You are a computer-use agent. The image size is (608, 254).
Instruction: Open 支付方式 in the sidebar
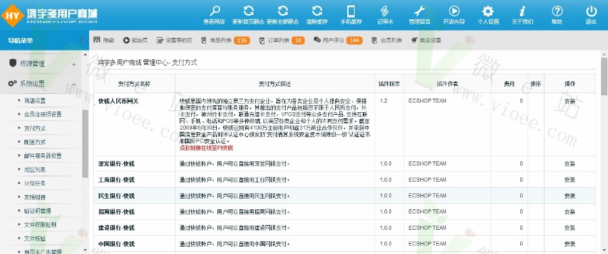coord(35,128)
